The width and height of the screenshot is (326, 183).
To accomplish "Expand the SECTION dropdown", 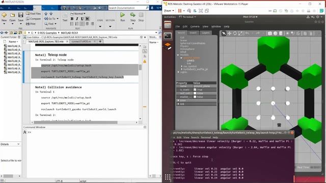I will [x=110, y=26].
